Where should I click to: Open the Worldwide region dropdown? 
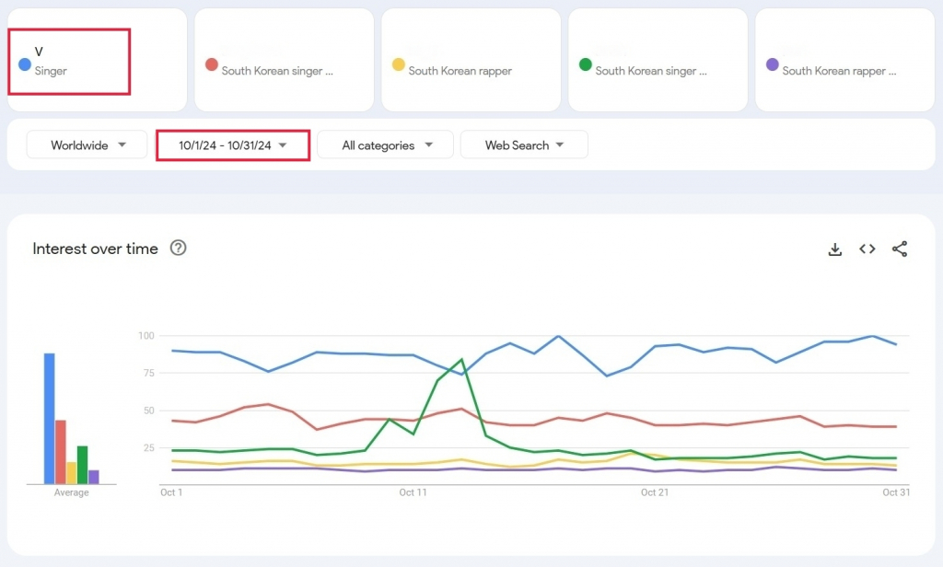[x=87, y=145]
